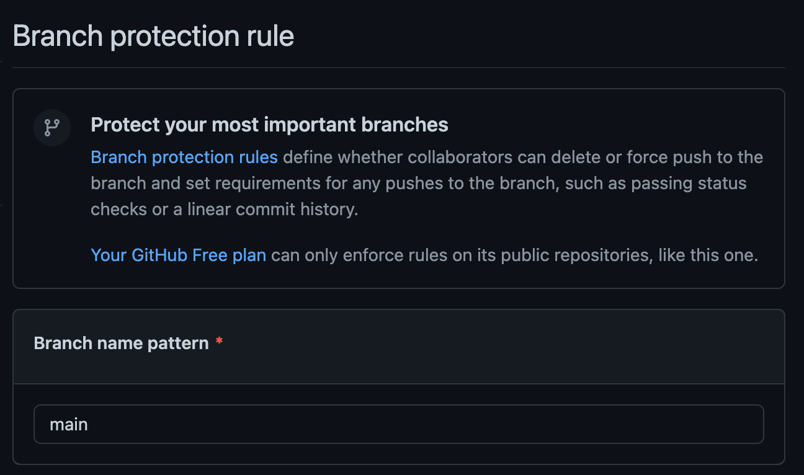The image size is (804, 475).
Task: Open the Branch protection rules link
Action: click(x=184, y=157)
